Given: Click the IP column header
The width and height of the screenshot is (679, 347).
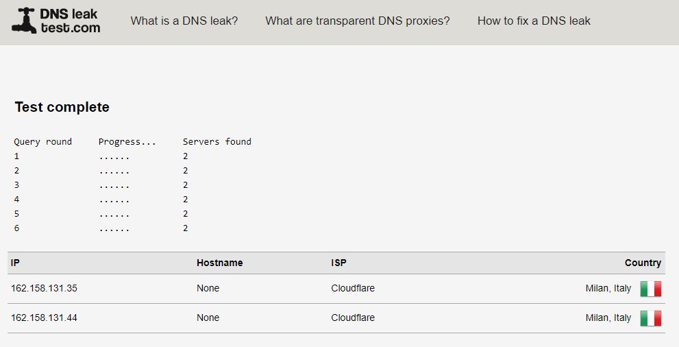Looking at the screenshot, I should 15,263.
